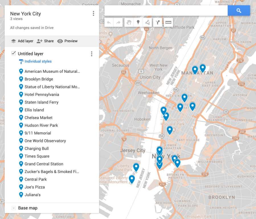Click pin icon beside Central Park
The image size is (256, 219).
click(21, 179)
